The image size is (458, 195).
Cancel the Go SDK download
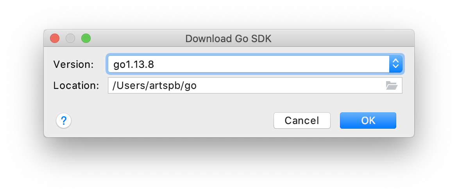tap(302, 121)
